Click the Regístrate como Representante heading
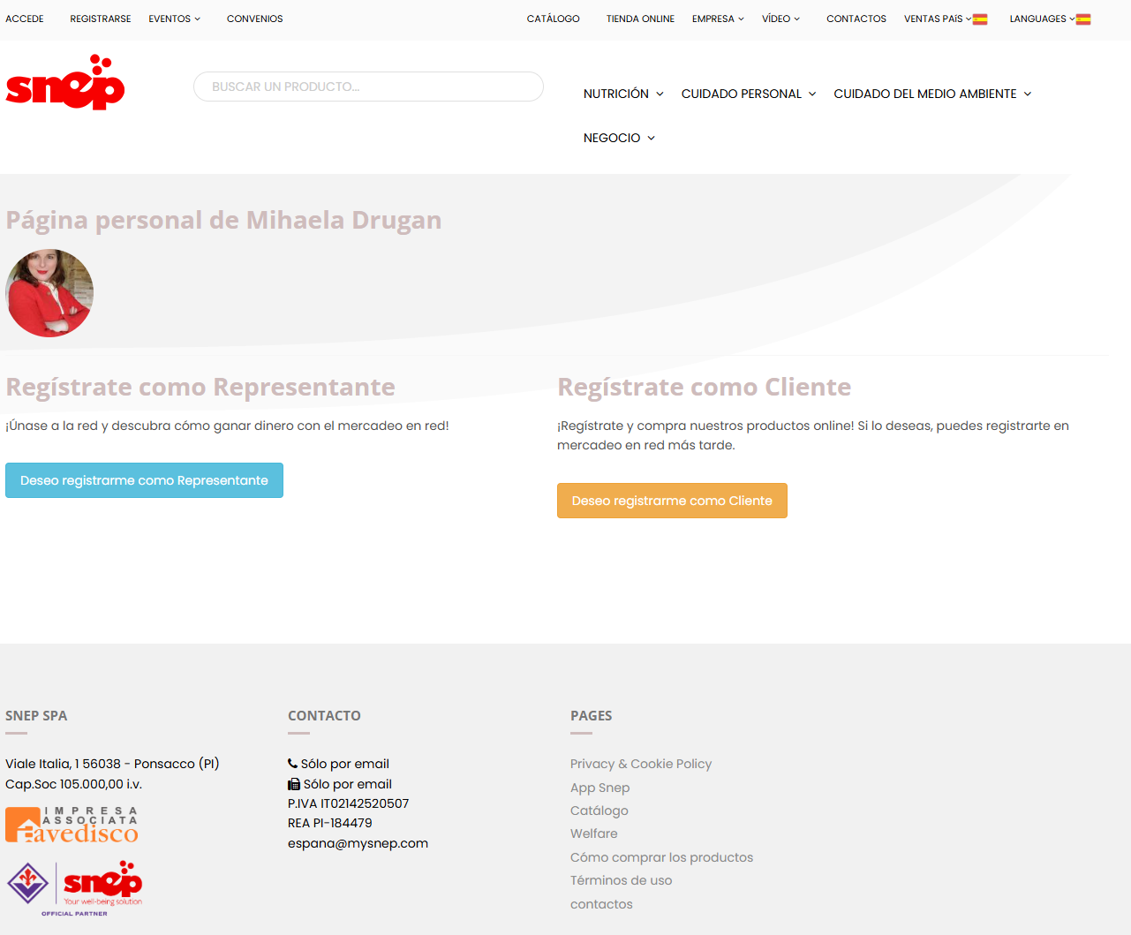Image resolution: width=1131 pixels, height=935 pixels. [200, 387]
